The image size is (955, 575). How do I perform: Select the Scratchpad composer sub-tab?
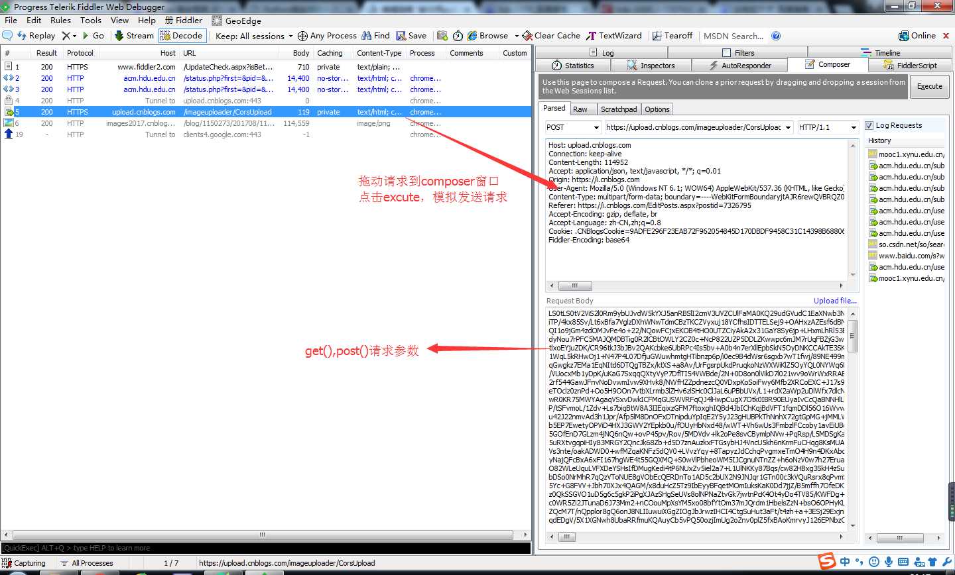(619, 109)
